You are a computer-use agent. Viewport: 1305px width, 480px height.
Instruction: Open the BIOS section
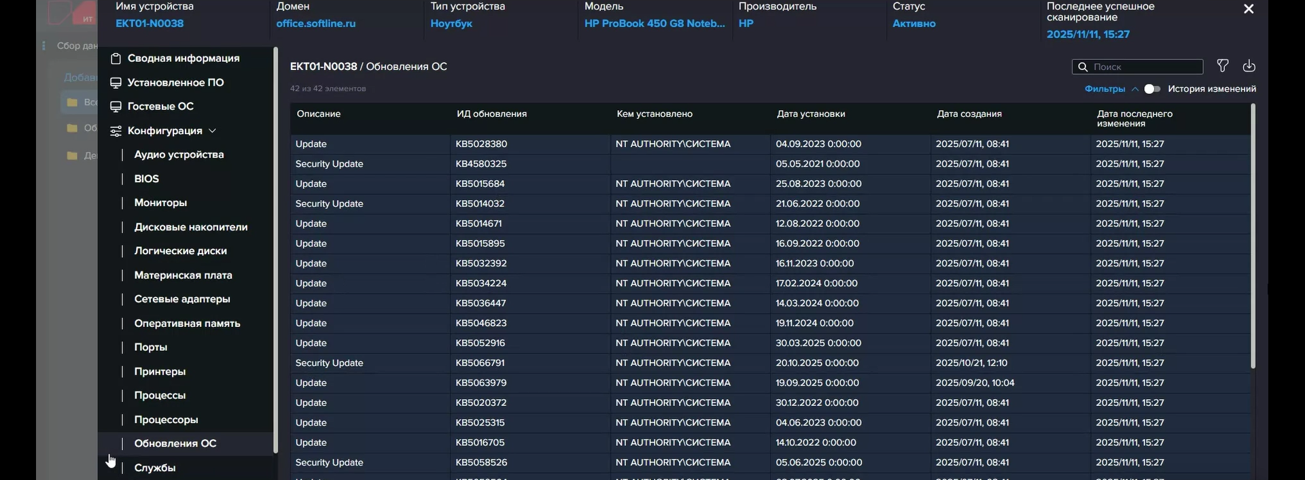click(x=147, y=179)
